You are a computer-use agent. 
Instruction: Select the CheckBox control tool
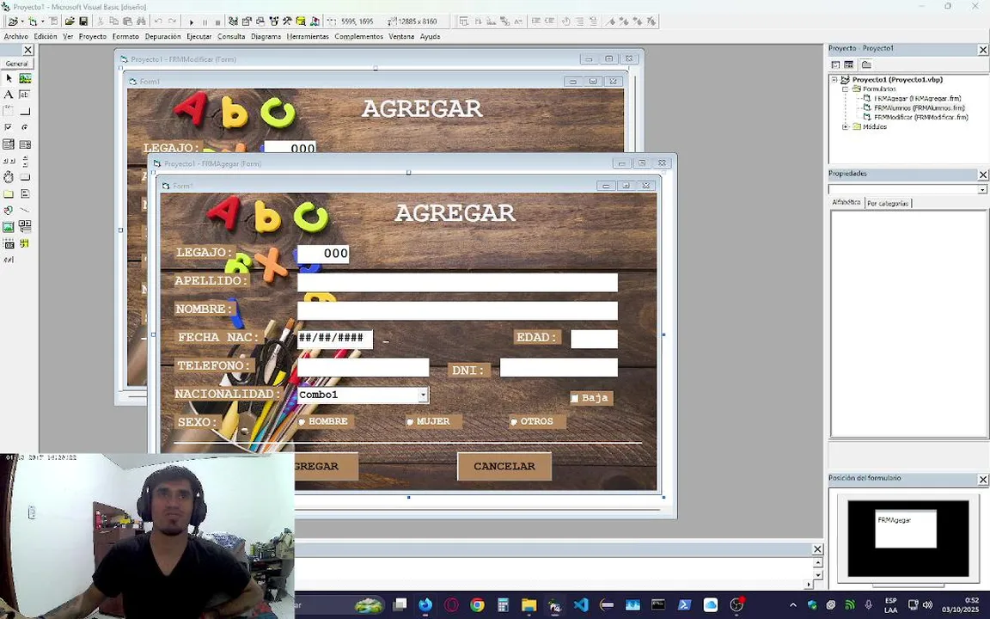point(9,127)
